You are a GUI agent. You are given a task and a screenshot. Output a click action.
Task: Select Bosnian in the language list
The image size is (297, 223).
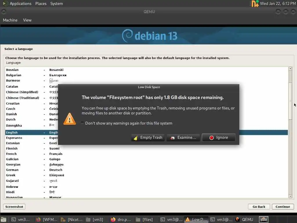[x=146, y=70]
